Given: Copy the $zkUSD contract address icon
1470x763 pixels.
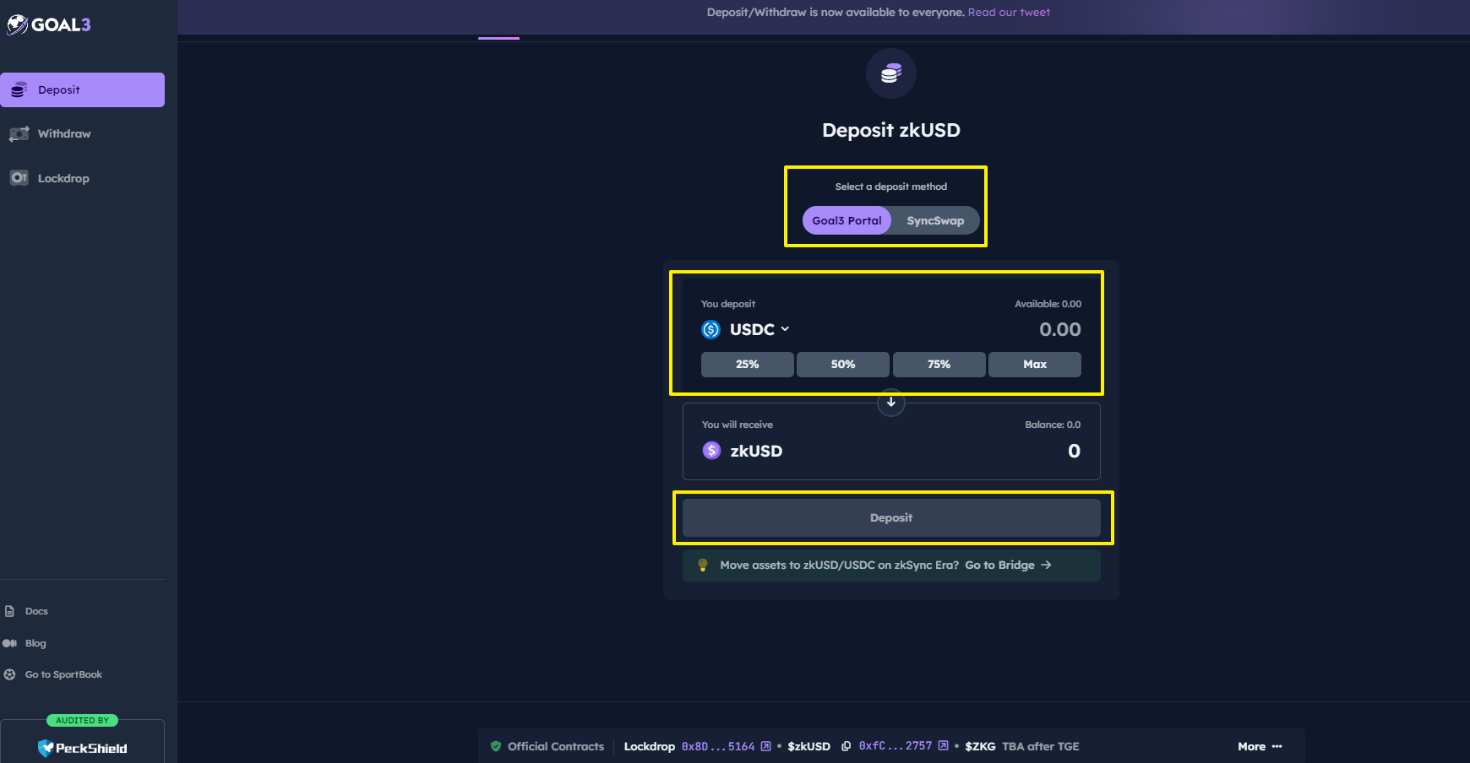Looking at the screenshot, I should click(846, 746).
